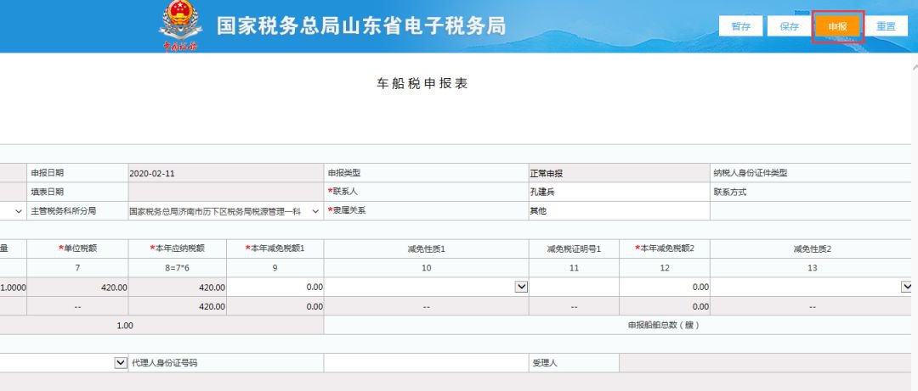Select the 本年减免税额1 input in the first data row
Viewport: 918px width, 391px height.
[276, 288]
